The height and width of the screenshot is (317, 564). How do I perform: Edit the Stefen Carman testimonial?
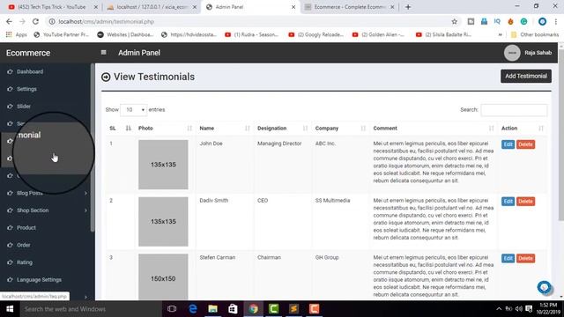pos(508,258)
